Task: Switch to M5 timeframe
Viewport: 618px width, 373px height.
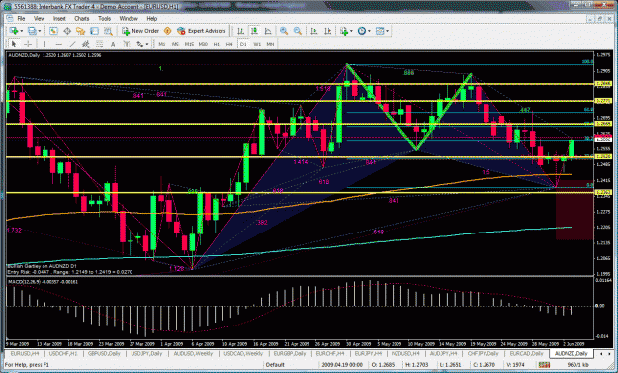Action: coord(175,44)
